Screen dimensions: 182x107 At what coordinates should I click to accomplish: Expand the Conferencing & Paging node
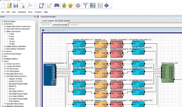point(2,54)
